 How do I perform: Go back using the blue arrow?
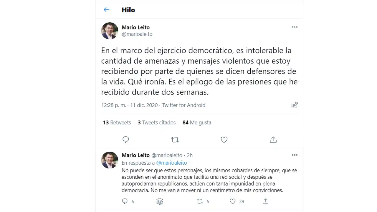106,10
